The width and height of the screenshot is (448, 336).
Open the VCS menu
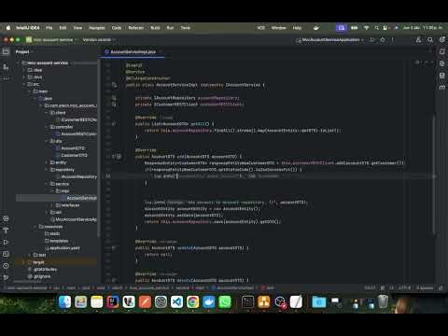click(260, 28)
